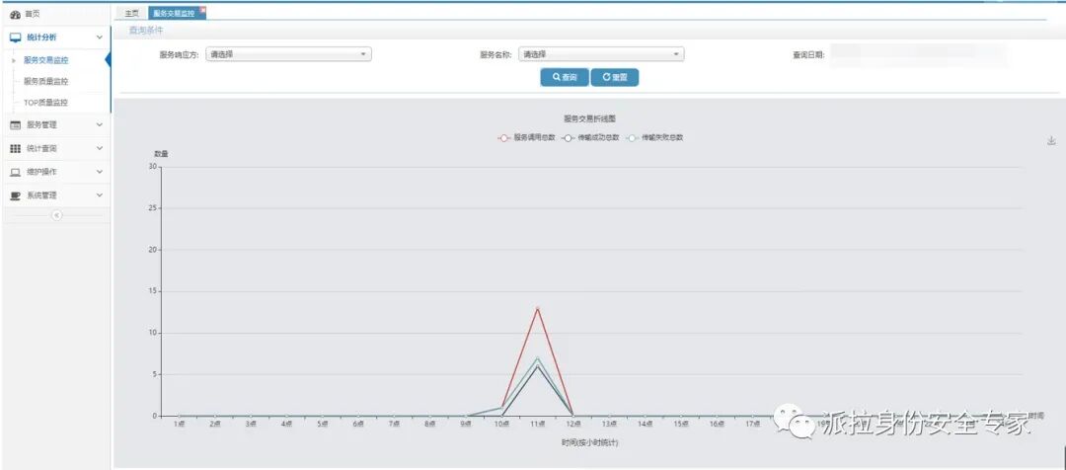The width and height of the screenshot is (1066, 470).
Task: Click the 统计分析 monitor icon
Action: [16, 38]
